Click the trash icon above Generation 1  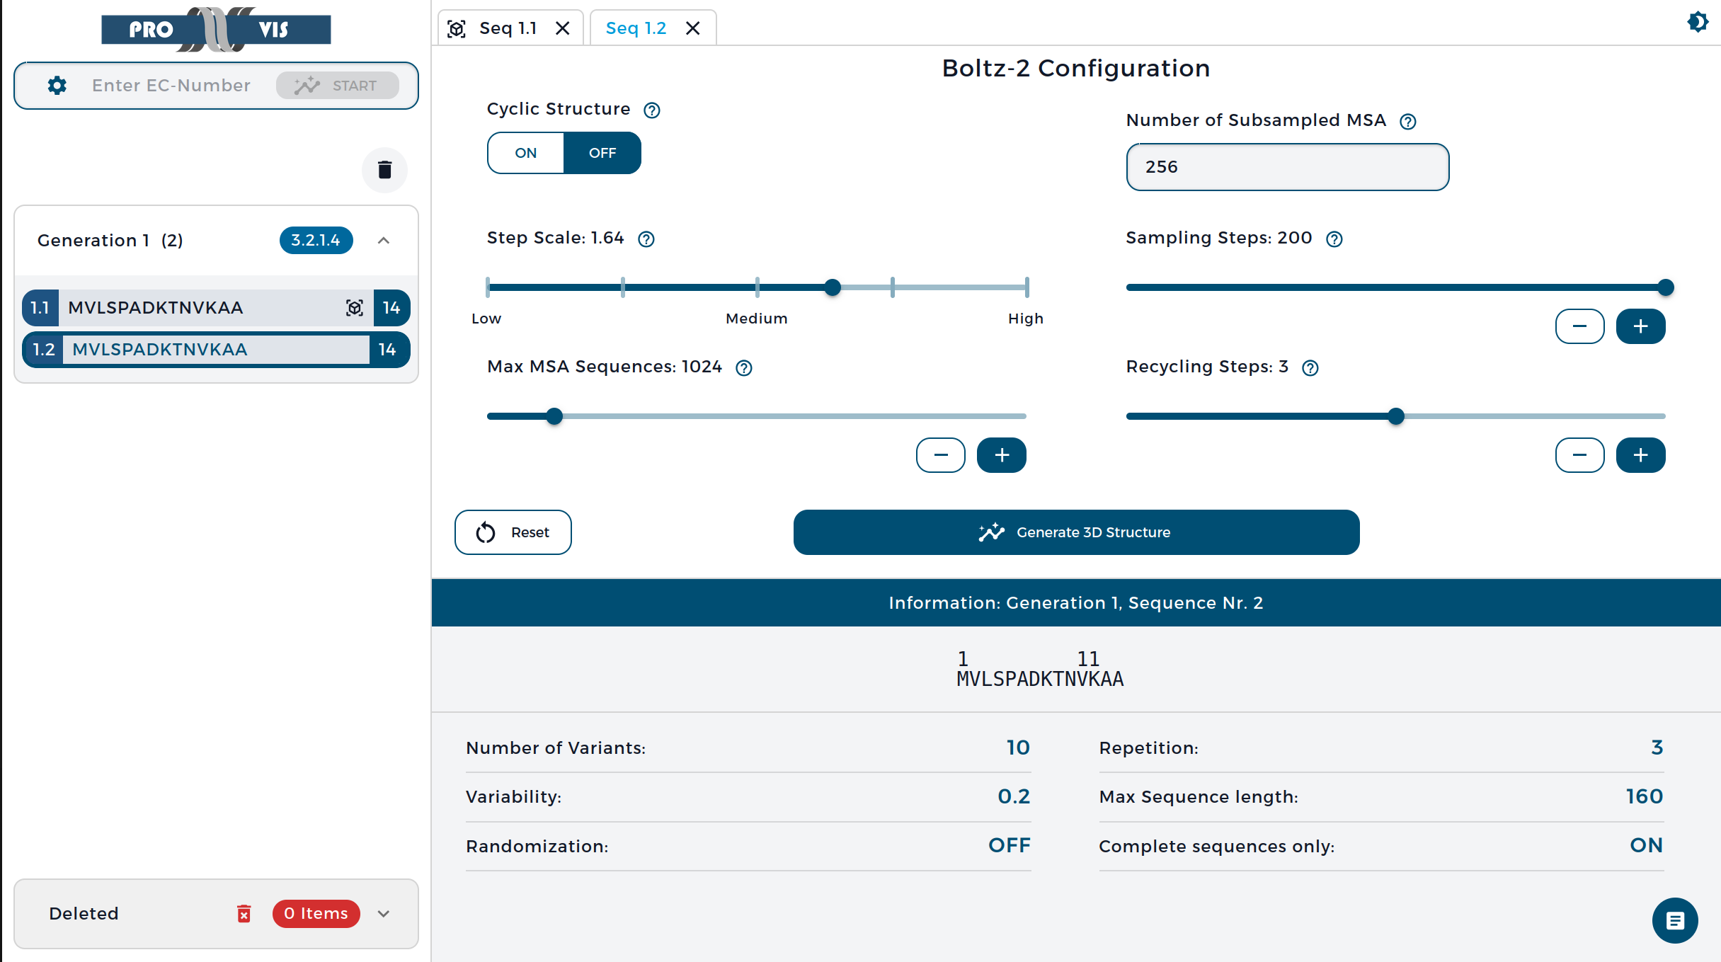[x=384, y=170]
